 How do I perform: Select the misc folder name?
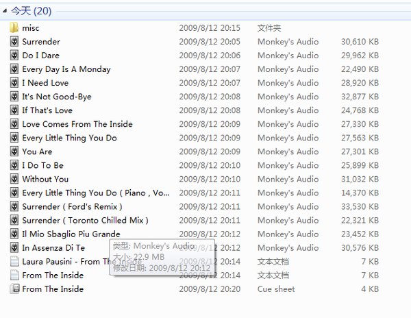[x=31, y=28]
